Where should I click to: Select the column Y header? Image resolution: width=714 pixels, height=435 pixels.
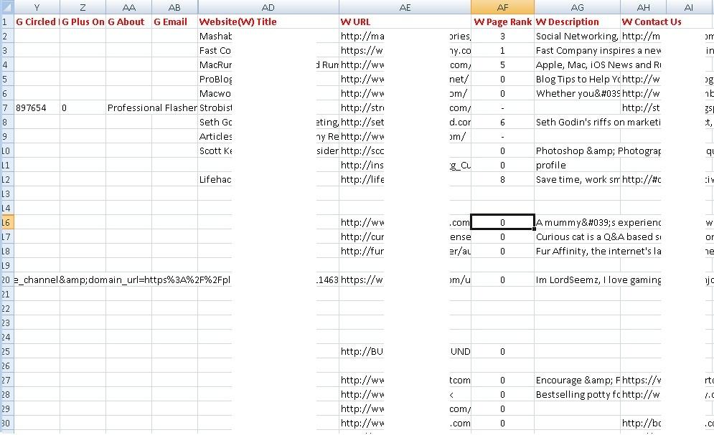tap(37, 7)
